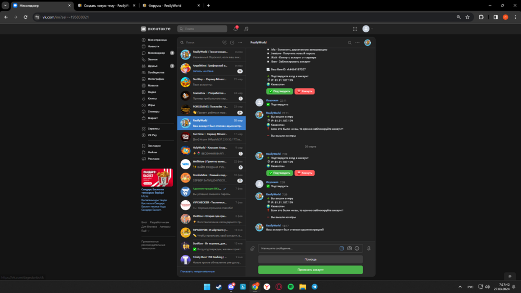
Task: Start a new call from messenger list
Action: pos(224,43)
